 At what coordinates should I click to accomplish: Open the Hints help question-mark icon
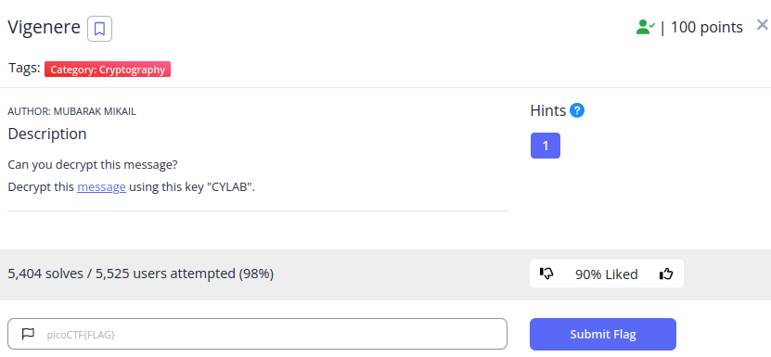(577, 110)
